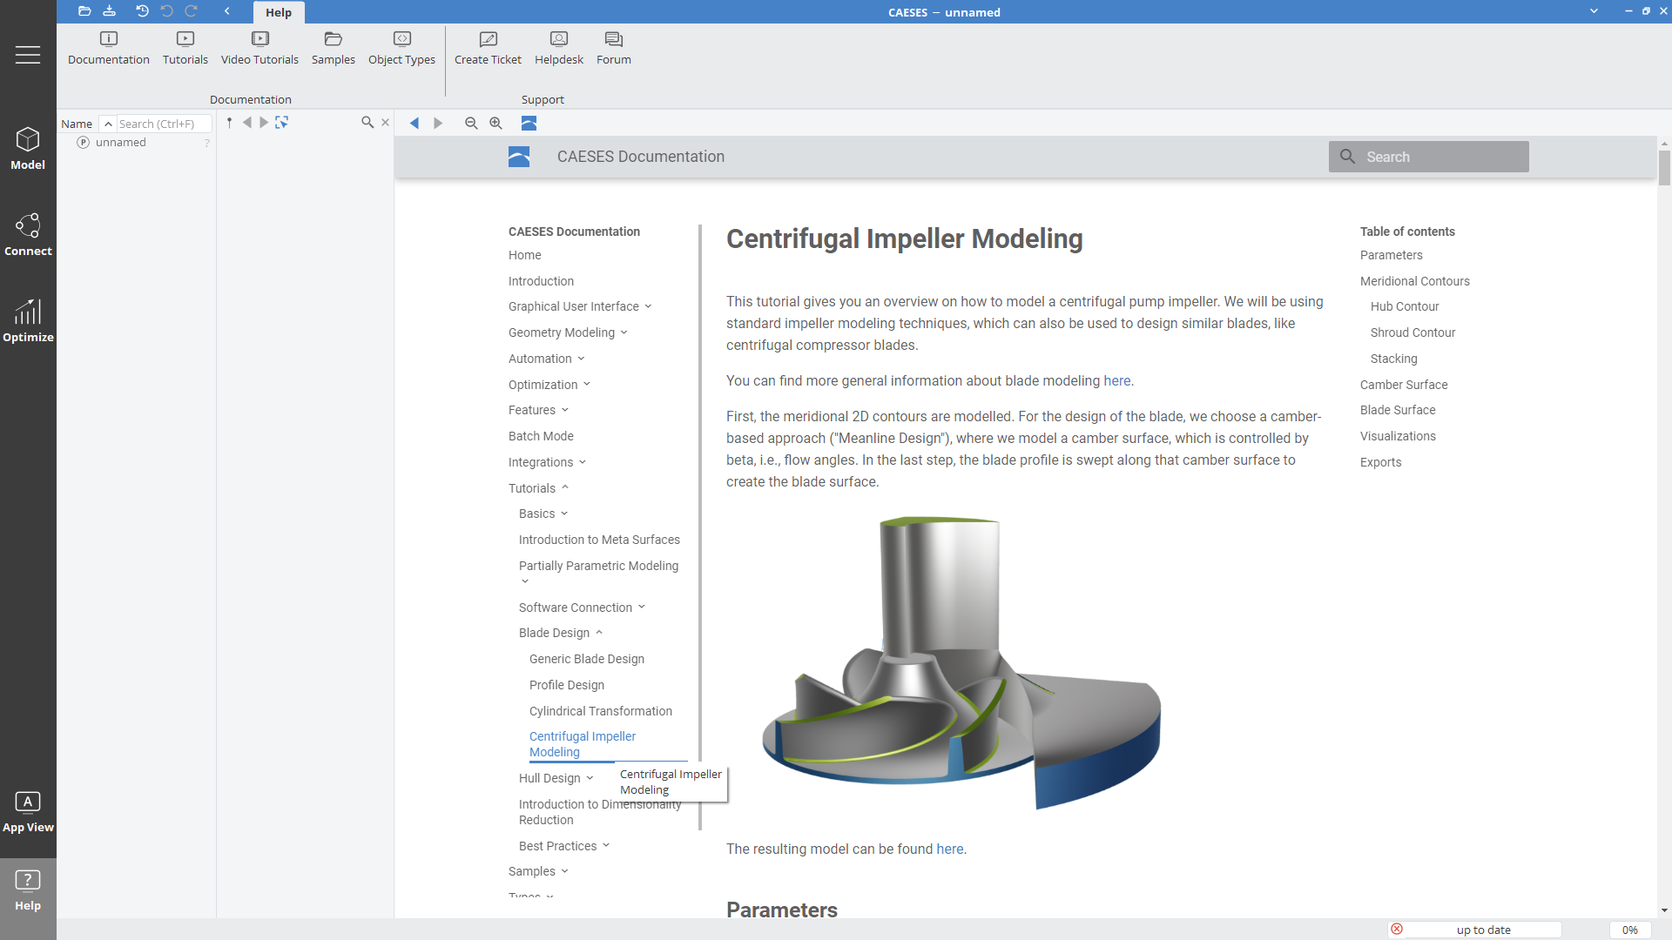Expand Basics tutorials
1672x940 pixels.
click(x=563, y=514)
